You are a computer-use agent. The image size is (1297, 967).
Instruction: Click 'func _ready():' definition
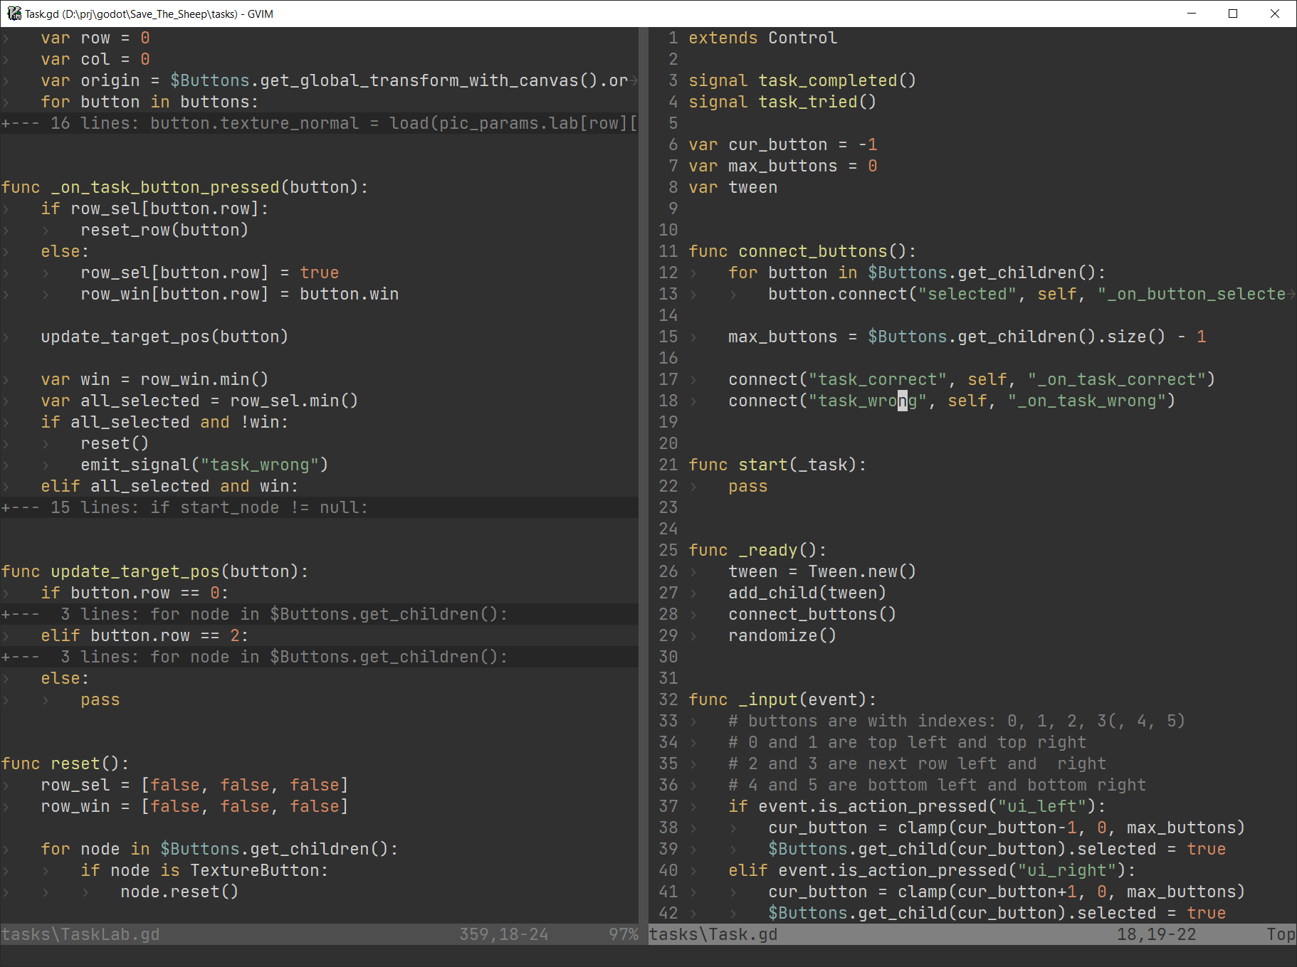coord(757,550)
